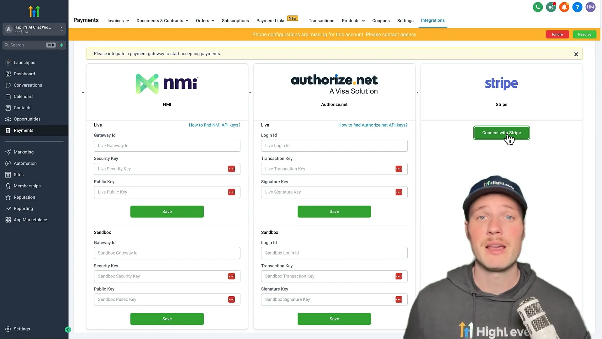
Task: Open the blue help question mark
Action: point(577,7)
